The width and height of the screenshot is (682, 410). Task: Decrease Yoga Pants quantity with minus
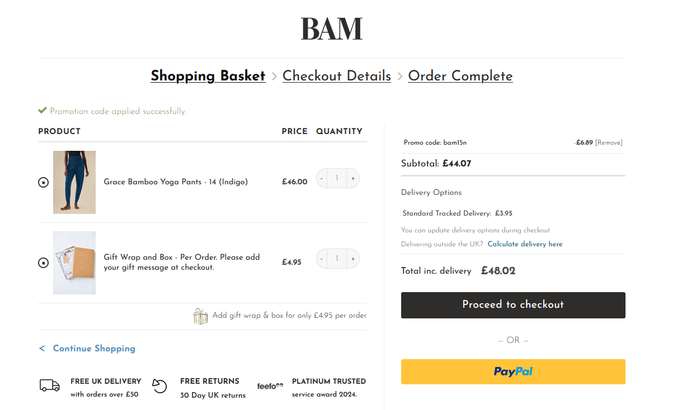(322, 179)
